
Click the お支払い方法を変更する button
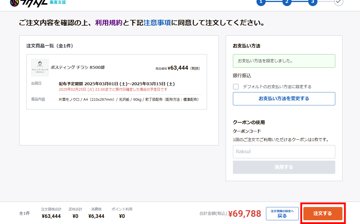point(284,98)
